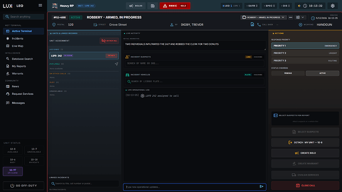The height and width of the screenshot is (192, 342).
Task: Click the suspect search by name field
Action: tap(195, 64)
